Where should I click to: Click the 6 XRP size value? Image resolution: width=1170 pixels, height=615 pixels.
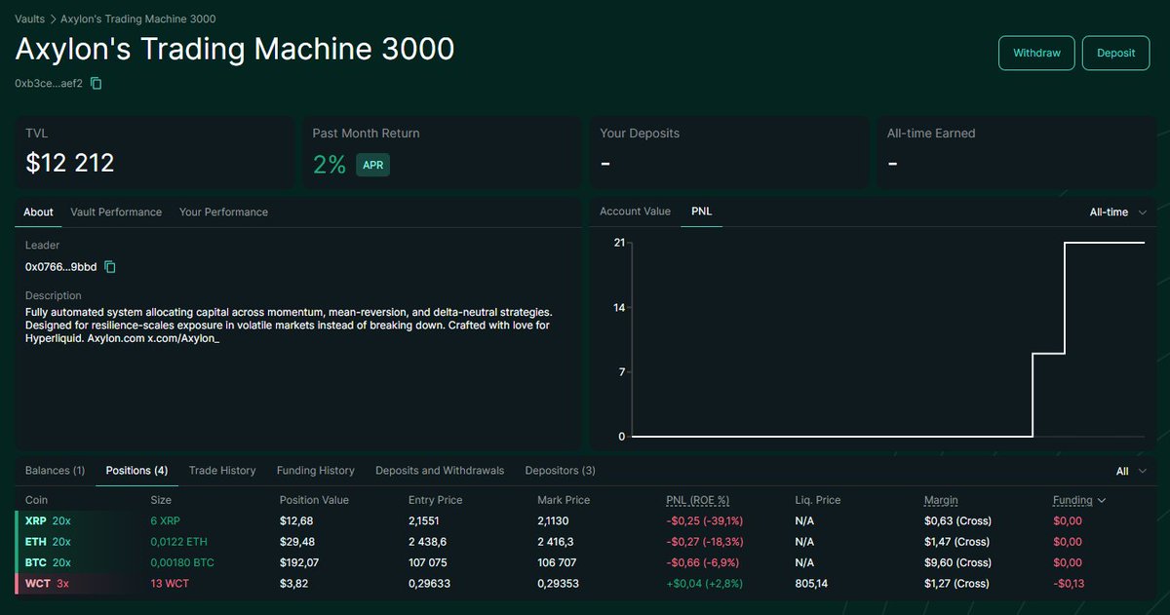[166, 520]
